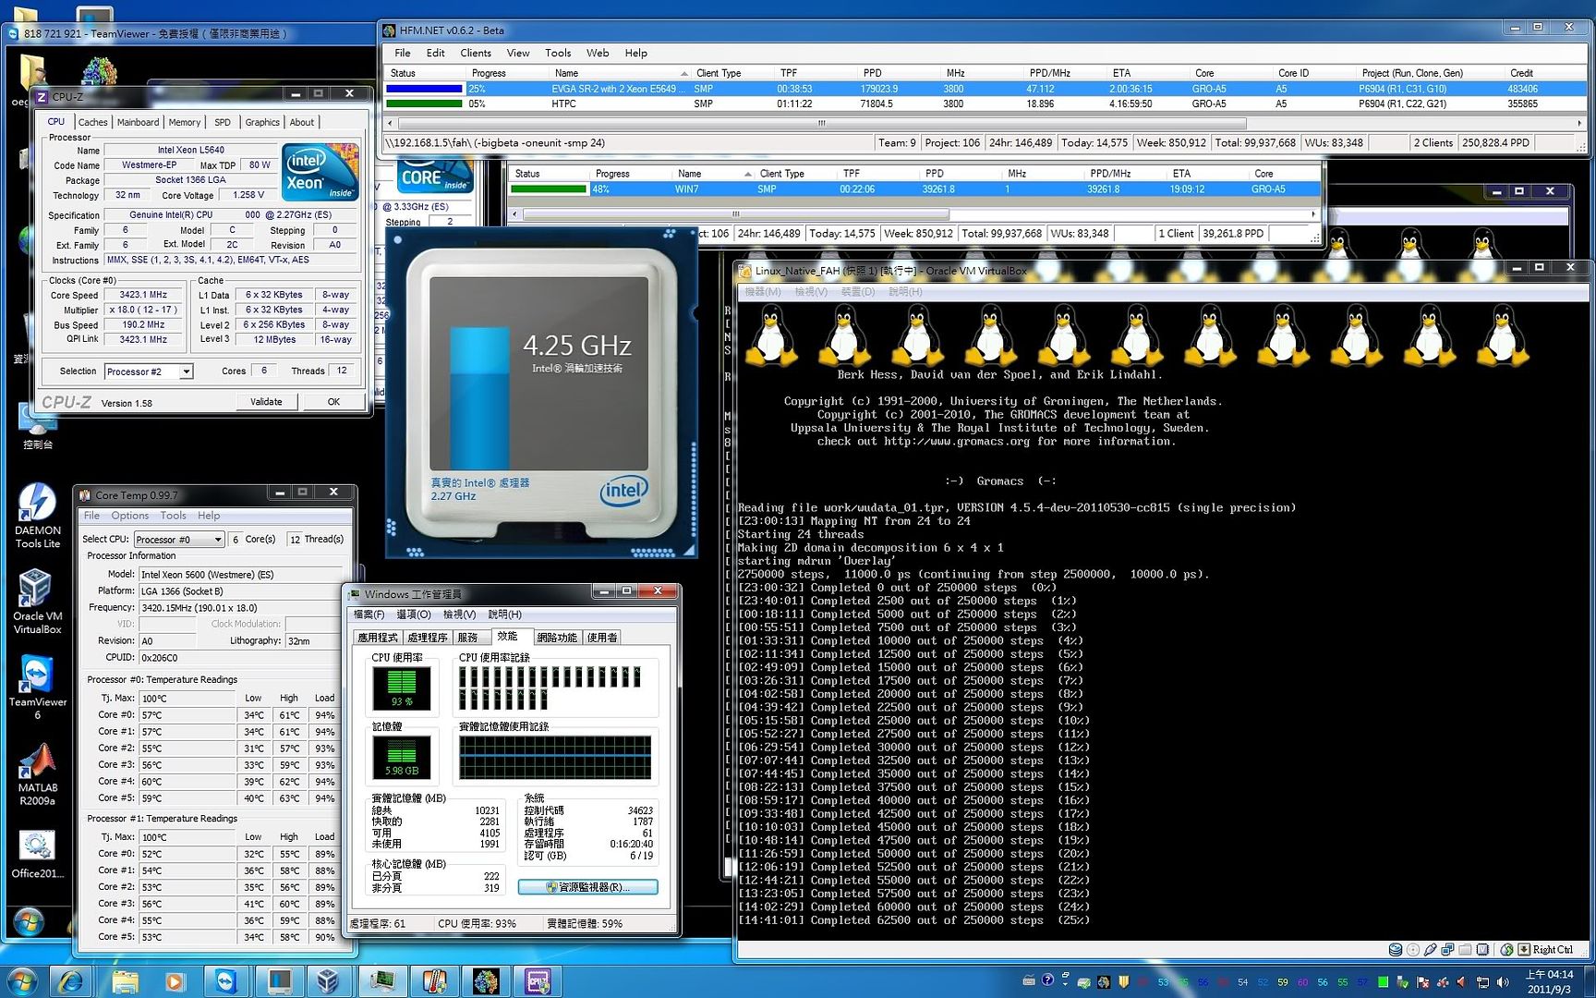Open Task Manager 檔案(F) menu
The image size is (1596, 998).
(369, 615)
